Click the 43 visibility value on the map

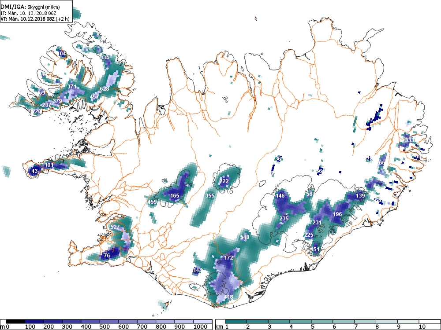[x=34, y=171]
